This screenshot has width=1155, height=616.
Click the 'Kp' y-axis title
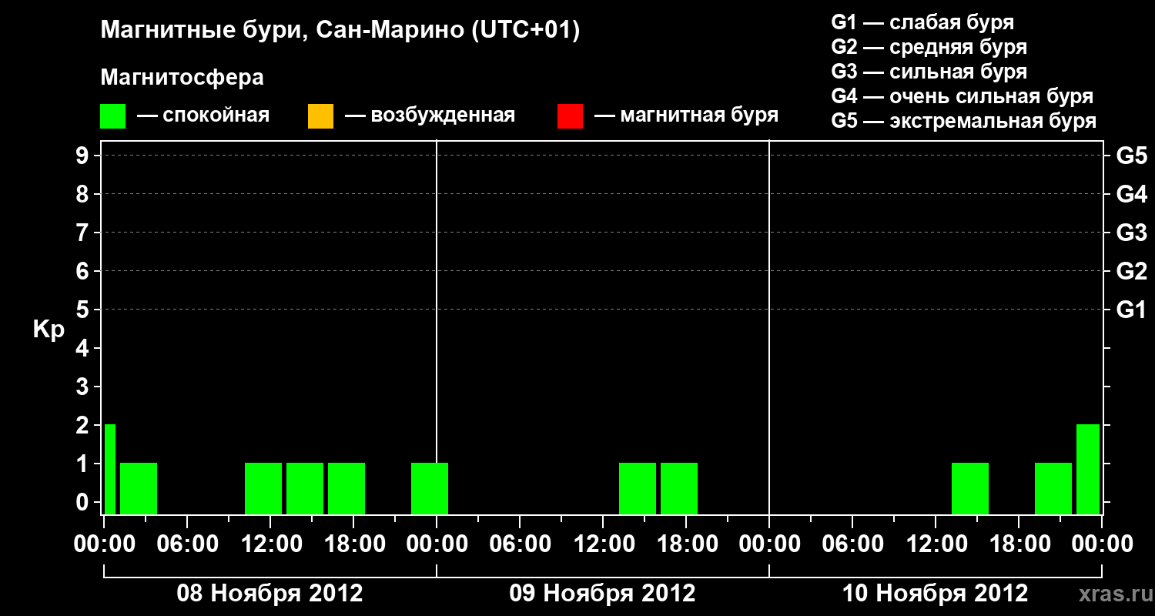[49, 330]
